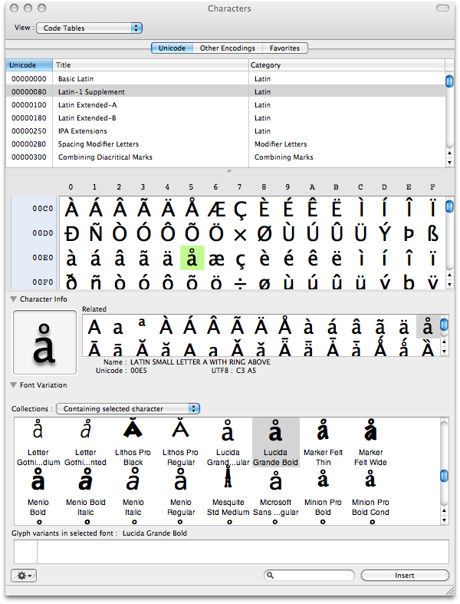460x604 pixels.
Task: Open the Collections popup menu
Action: pyautogui.click(x=128, y=409)
